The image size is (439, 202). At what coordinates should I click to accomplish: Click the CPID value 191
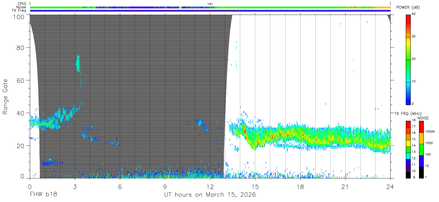pyautogui.click(x=210, y=4)
